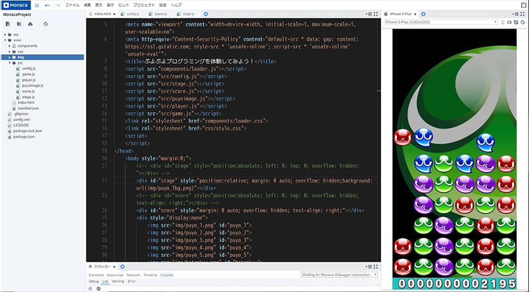Open puyoimage.js in the file tree
529x292 pixels.
[x=33, y=85]
